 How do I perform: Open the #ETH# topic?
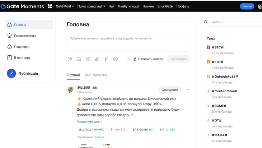pyautogui.click(x=217, y=62)
